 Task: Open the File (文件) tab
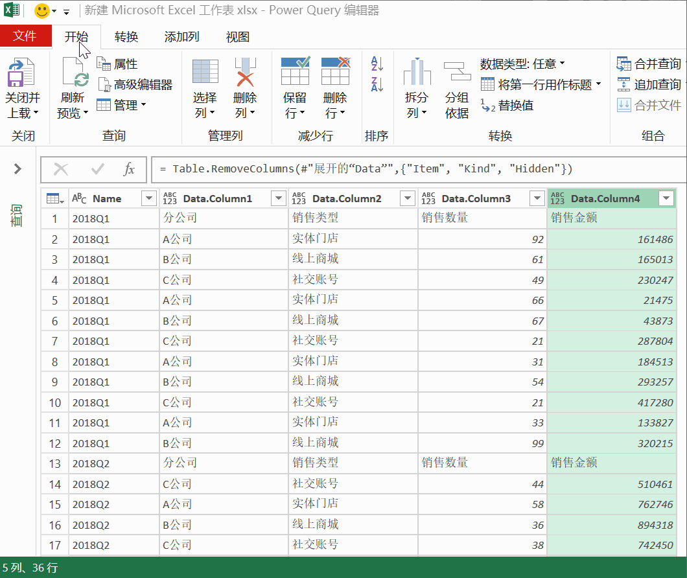[x=25, y=36]
